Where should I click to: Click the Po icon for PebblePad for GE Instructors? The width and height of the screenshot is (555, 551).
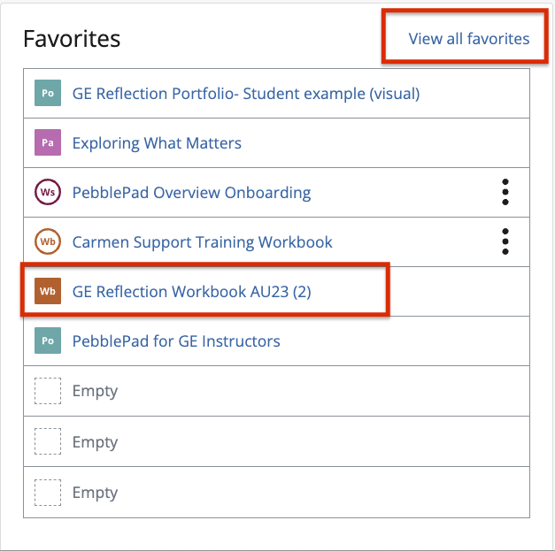pyautogui.click(x=48, y=341)
